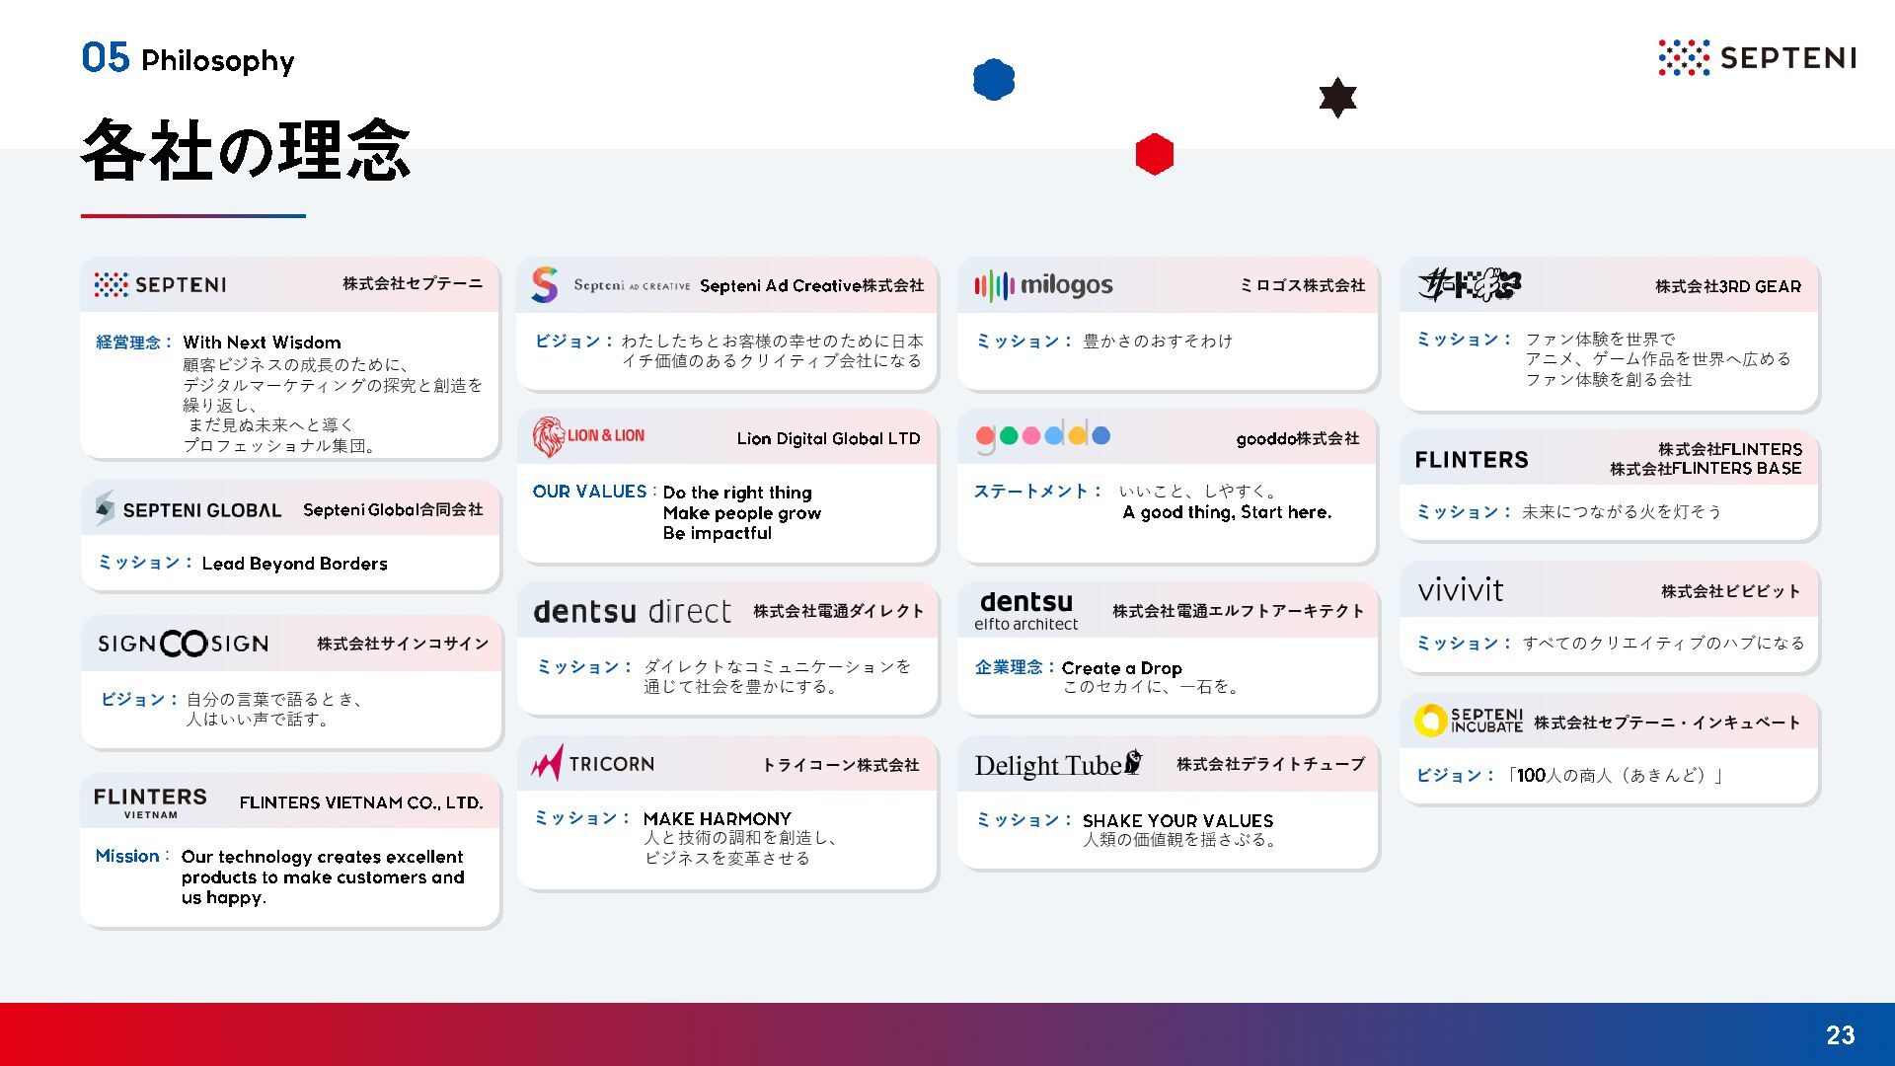Click the Mission label in FLINTERS VIETNAM card
The width and height of the screenshot is (1895, 1066).
(132, 857)
